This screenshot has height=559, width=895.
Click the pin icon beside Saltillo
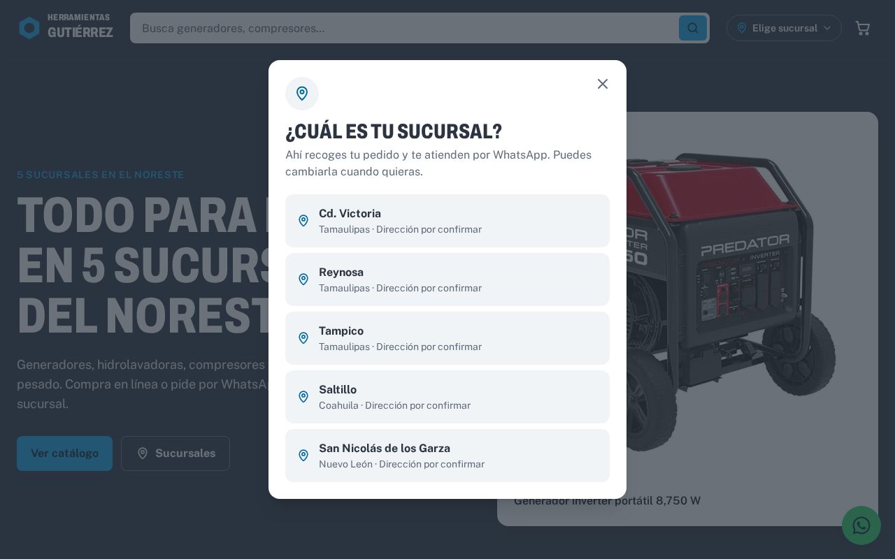click(x=303, y=397)
